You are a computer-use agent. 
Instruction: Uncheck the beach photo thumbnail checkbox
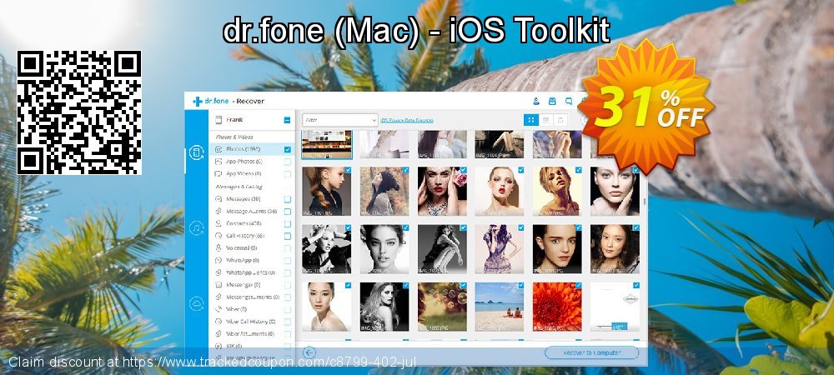click(x=520, y=285)
